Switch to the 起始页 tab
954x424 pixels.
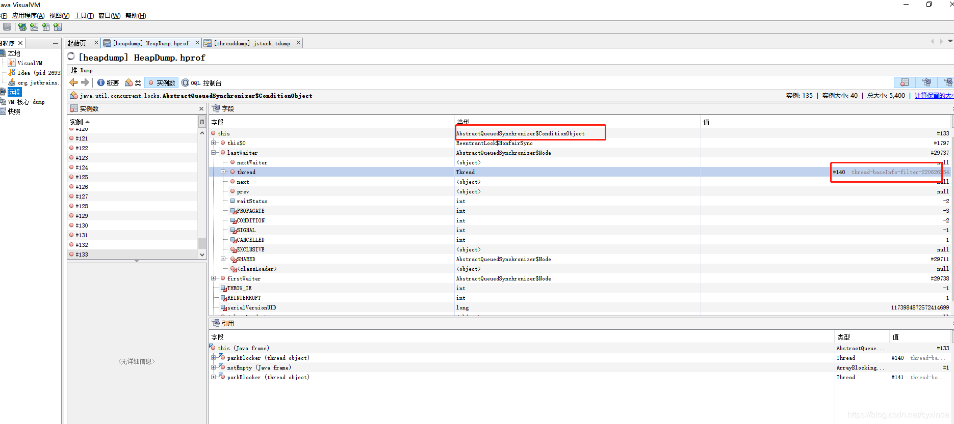click(x=77, y=43)
